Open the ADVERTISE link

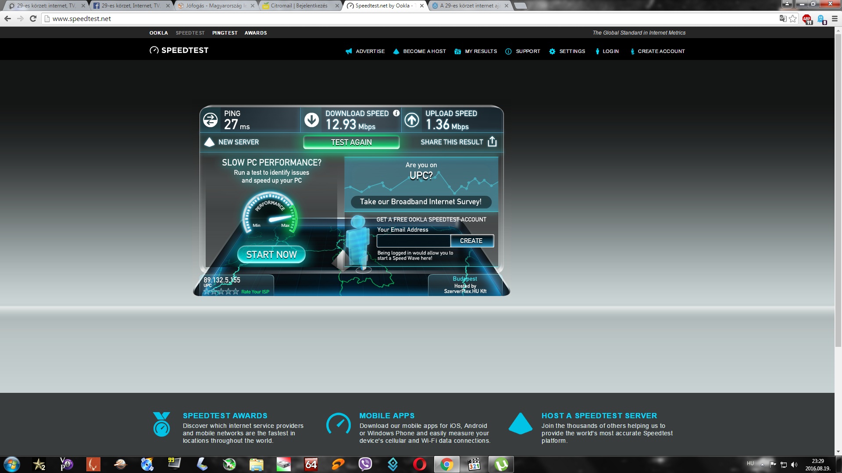tap(365, 51)
